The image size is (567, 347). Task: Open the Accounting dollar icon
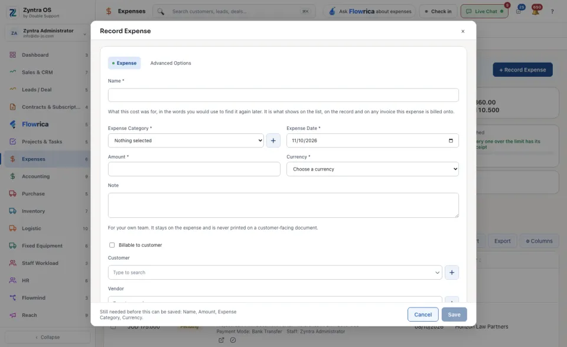[12, 176]
